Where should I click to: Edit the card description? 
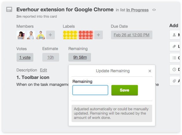tap(43, 70)
